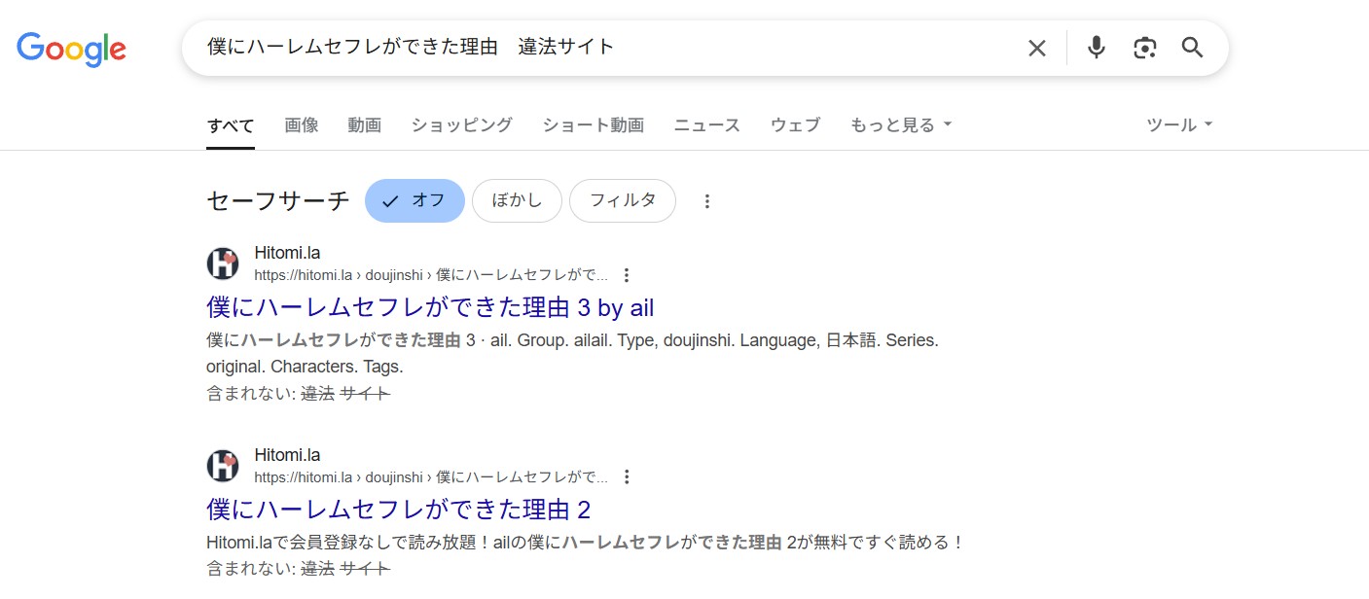Image resolution: width=1369 pixels, height=599 pixels.
Task: Switch to the 動画 results tab
Action: [x=364, y=124]
